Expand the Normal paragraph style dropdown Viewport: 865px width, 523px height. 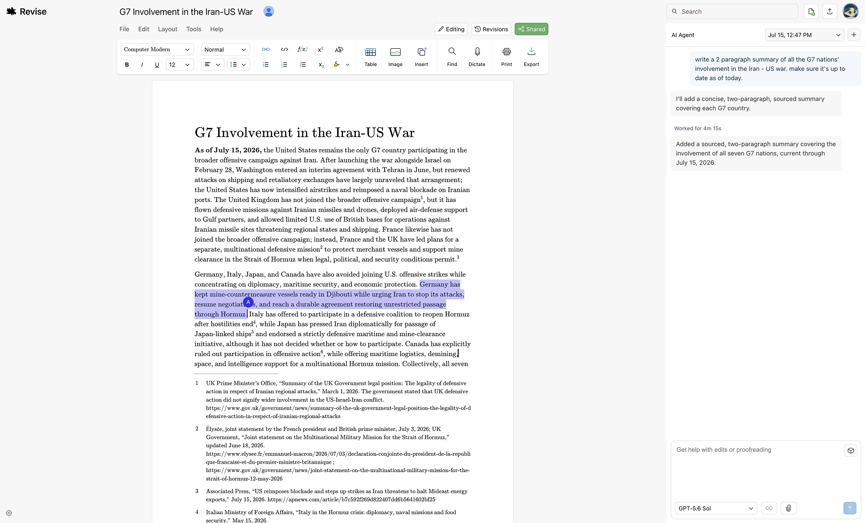coord(226,50)
